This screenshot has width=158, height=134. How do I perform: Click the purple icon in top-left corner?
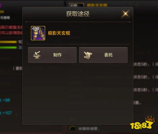(x=1, y=5)
